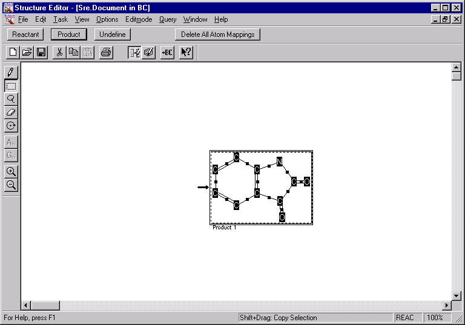Click the Undefine button
The width and height of the screenshot is (465, 325).
tap(112, 34)
